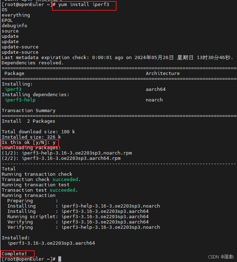
Task: Click the 'Install 2 Packages' line
Action: pyautogui.click(x=28, y=121)
